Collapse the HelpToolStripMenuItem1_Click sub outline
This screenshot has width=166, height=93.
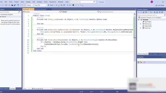(x=33, y=30)
